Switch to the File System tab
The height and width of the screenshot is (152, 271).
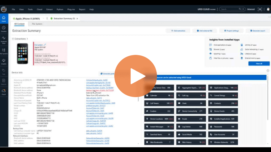pyautogui.click(x=37, y=24)
